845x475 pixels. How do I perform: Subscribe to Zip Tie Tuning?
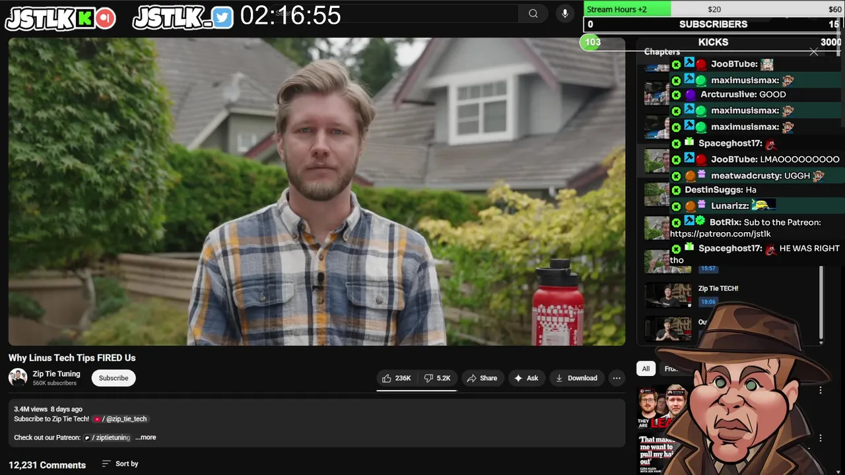click(114, 378)
